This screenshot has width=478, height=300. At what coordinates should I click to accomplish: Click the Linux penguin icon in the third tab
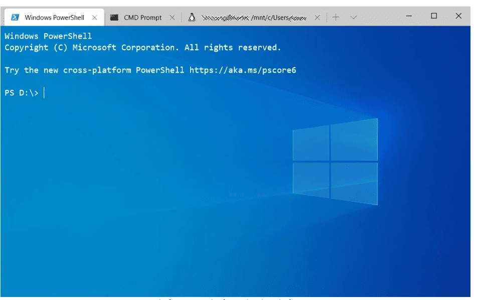click(191, 18)
